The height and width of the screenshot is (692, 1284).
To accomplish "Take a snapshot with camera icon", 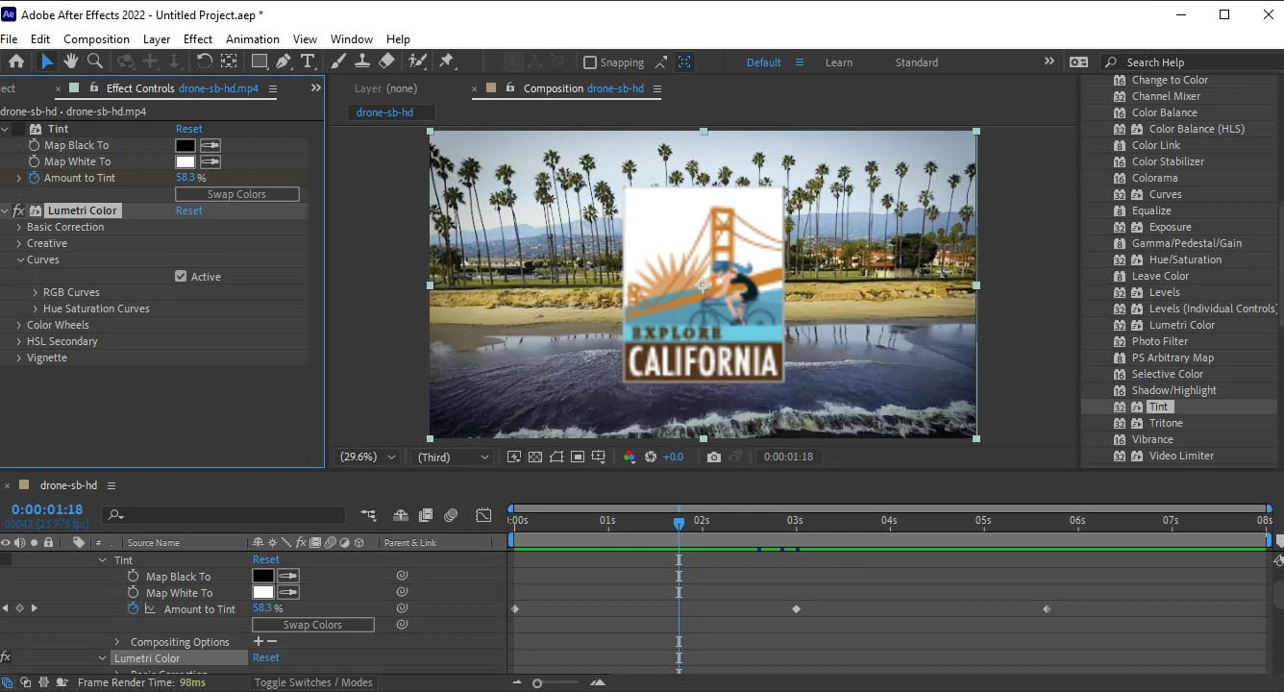I will point(713,457).
